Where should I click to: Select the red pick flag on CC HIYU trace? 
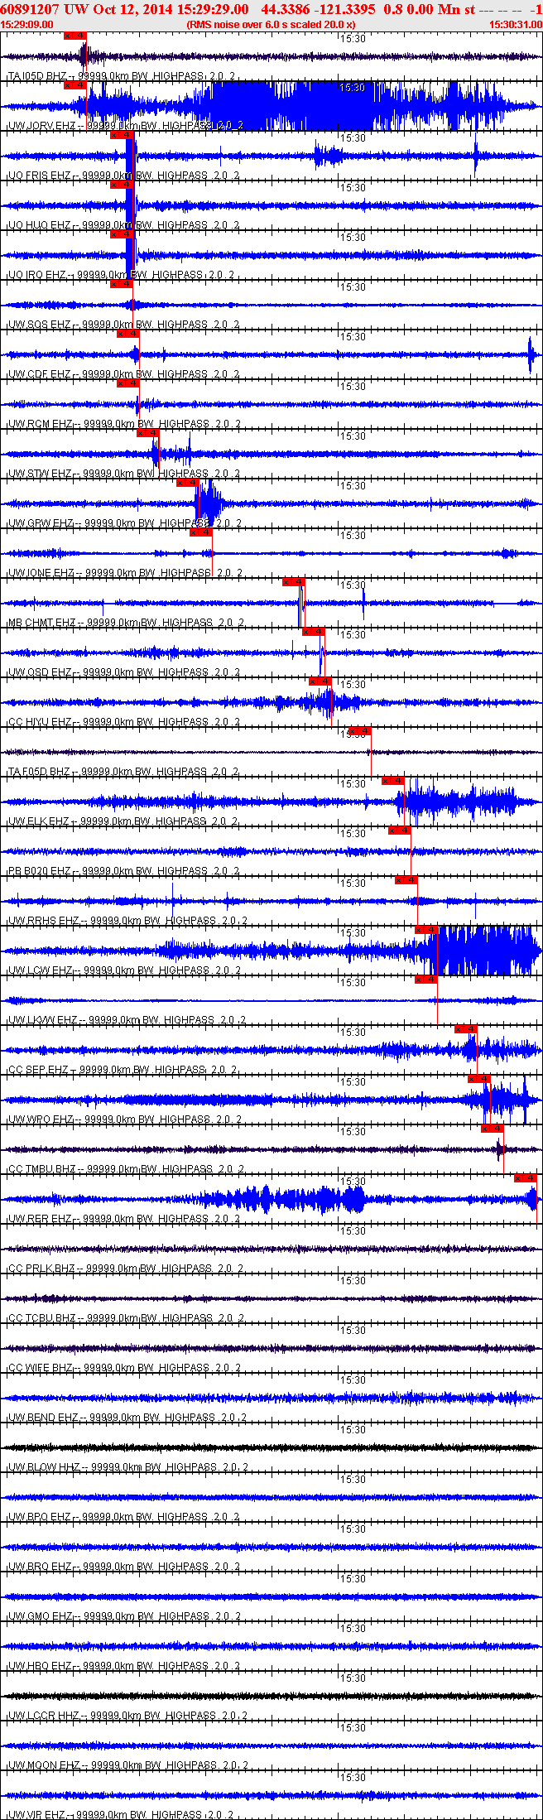tap(320, 681)
